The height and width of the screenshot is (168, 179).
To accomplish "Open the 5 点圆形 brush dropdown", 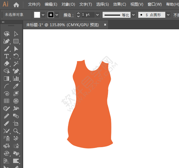I will tap(168, 15).
